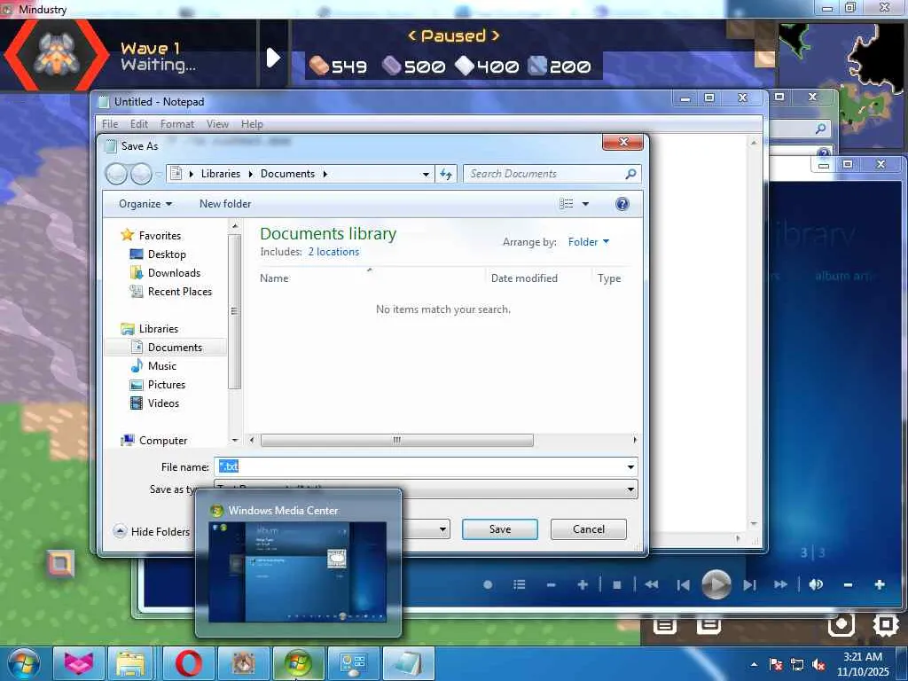Expand the Save as type dropdown
The width and height of the screenshot is (908, 681).
pyautogui.click(x=630, y=489)
